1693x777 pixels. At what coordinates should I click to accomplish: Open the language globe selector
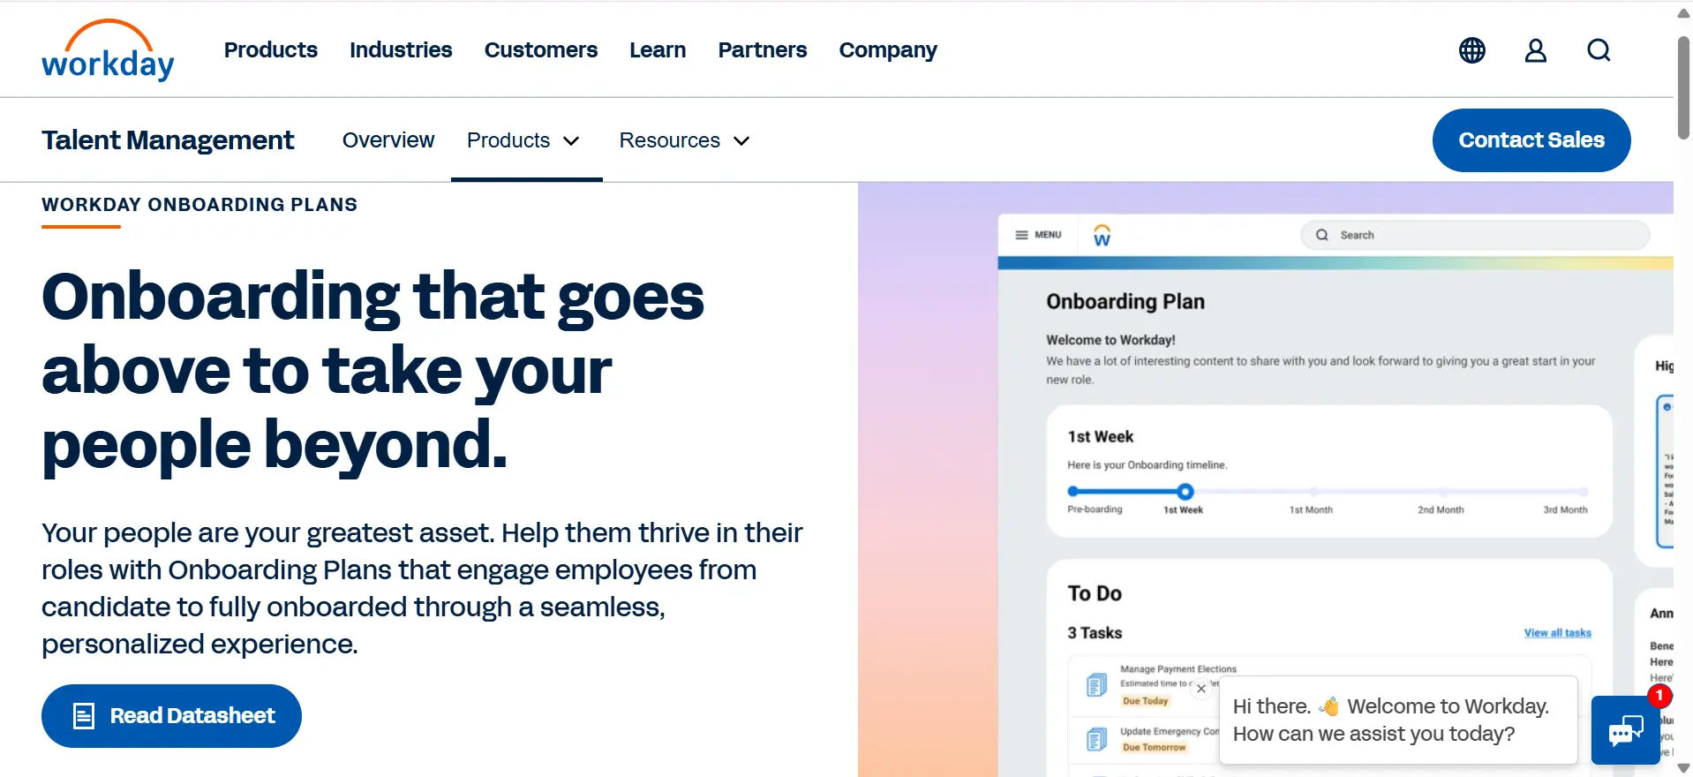(x=1471, y=50)
